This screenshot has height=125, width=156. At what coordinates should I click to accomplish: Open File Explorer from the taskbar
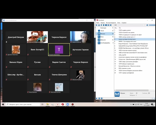(47, 104)
